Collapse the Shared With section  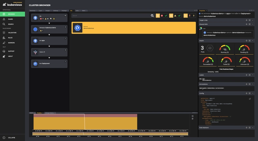pos(253,24)
